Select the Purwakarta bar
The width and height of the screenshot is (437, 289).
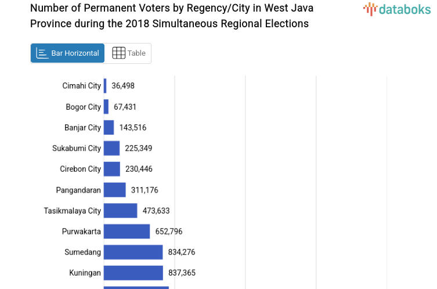tap(127, 232)
